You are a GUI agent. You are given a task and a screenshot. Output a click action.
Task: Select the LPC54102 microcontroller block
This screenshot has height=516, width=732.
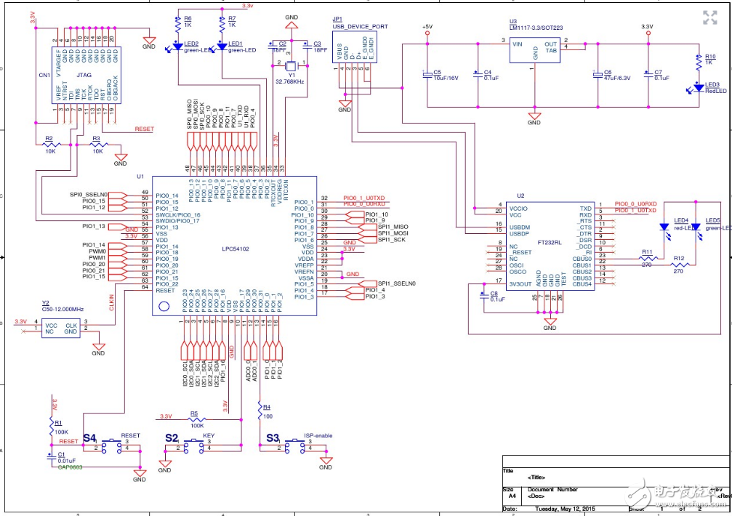click(233, 246)
